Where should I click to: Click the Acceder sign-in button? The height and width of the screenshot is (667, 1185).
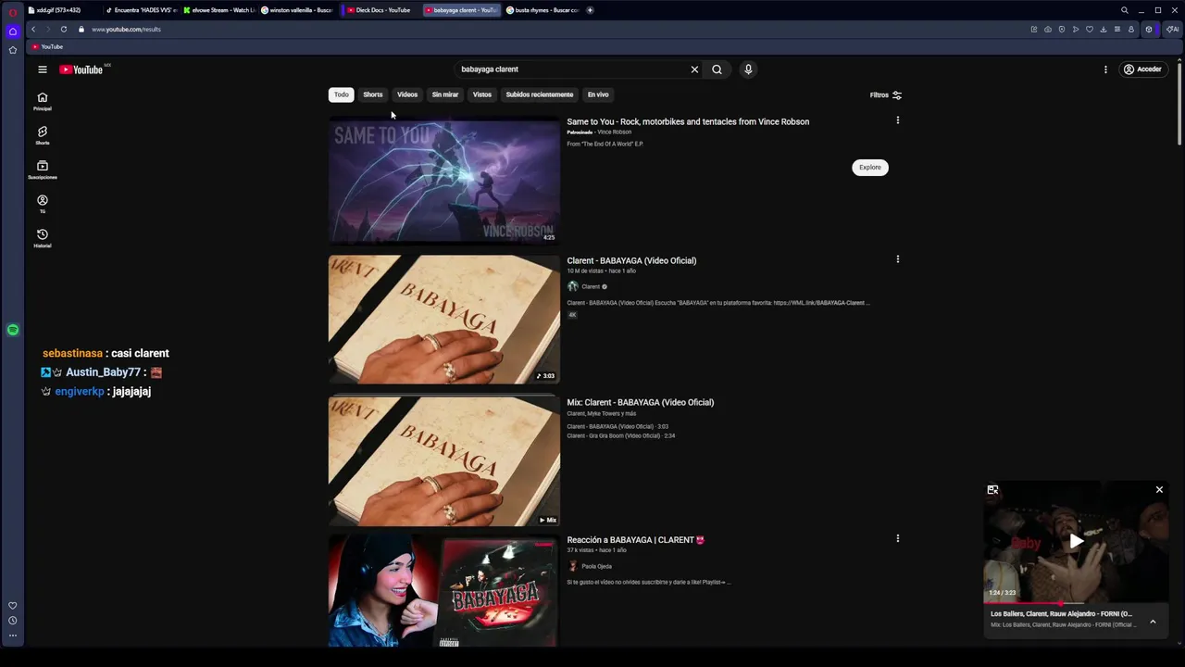(x=1142, y=69)
